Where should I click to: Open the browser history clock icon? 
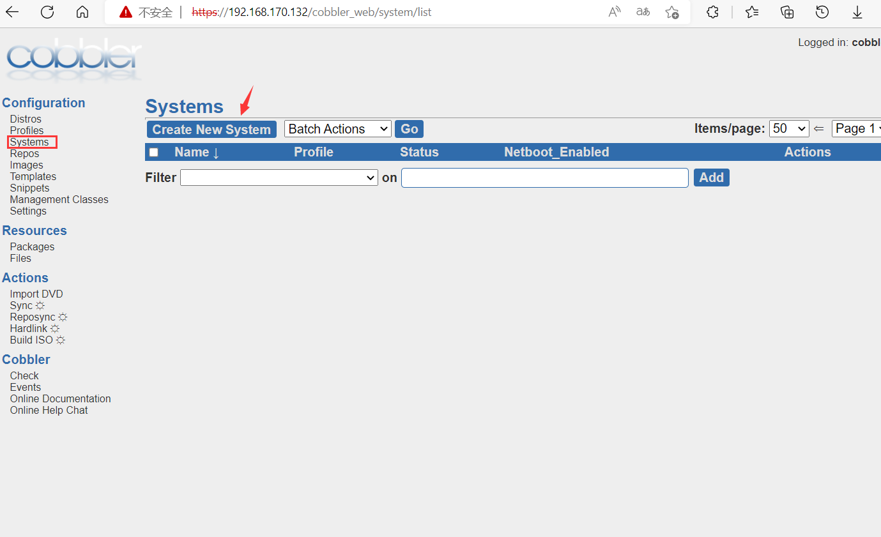tap(822, 12)
